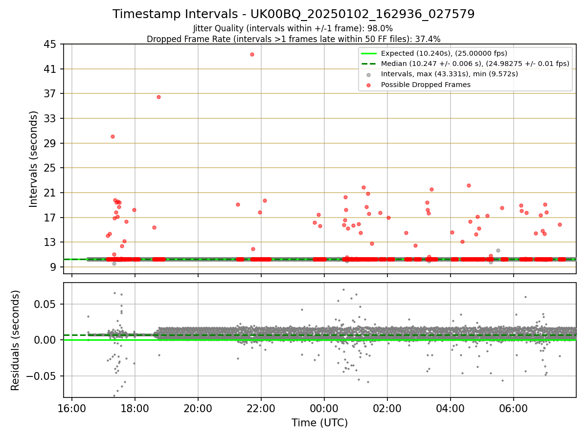Screen dimensions: 587x440
Task: Click the red marker sample in legend
Action: (x=369, y=85)
